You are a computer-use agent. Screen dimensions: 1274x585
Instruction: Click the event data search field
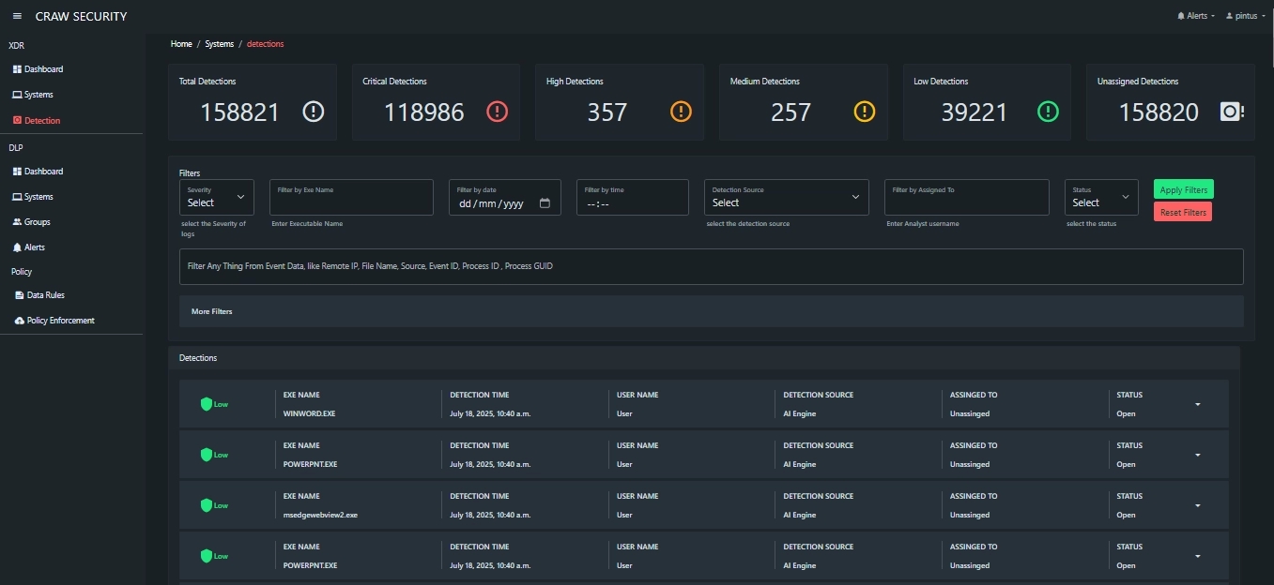point(711,266)
